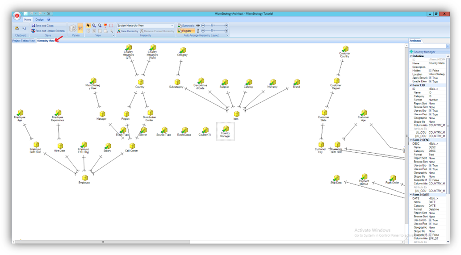
Task: Select the Distribution Center attribute node
Action: point(150,116)
